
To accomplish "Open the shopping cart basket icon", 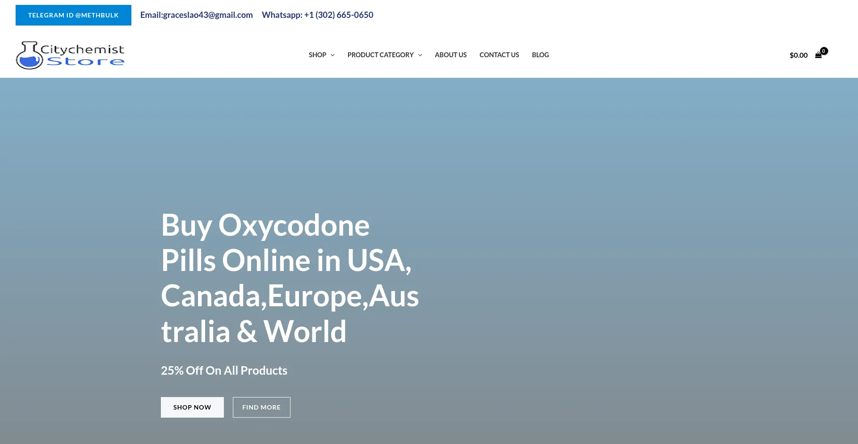I will click(x=818, y=55).
